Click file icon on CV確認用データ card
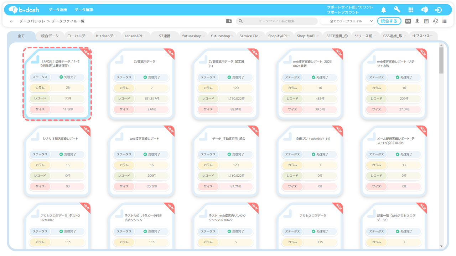The height and width of the screenshot is (256, 456). 119,60
